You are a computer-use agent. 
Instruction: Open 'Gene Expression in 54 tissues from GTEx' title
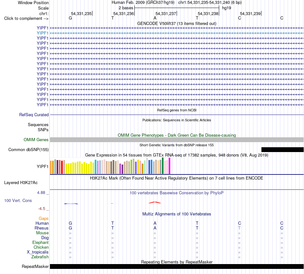tap(177, 155)
